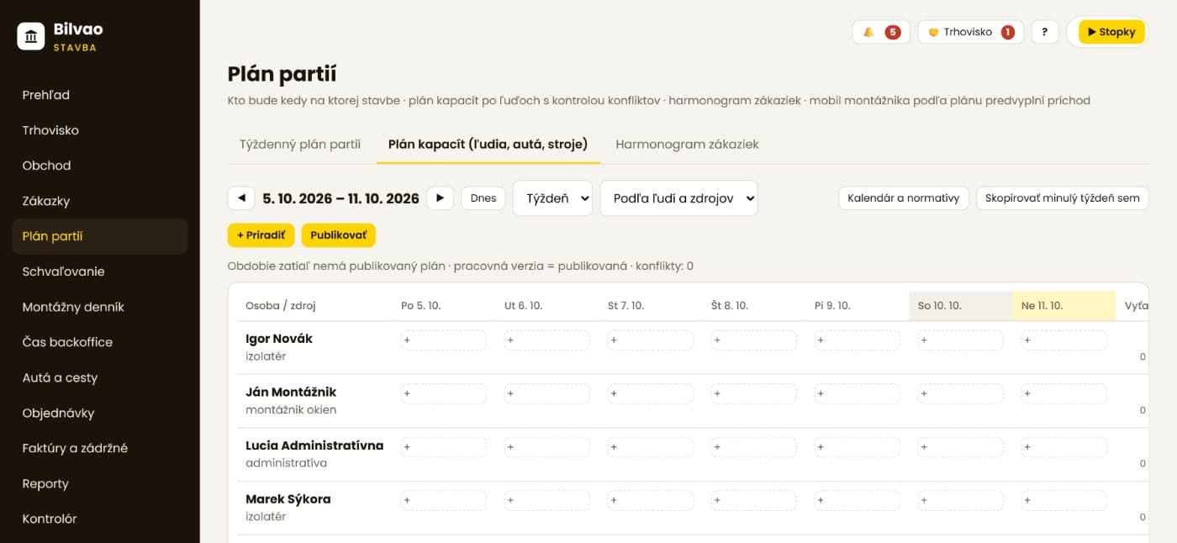Click Skopírovať minulý týždeň sem
This screenshot has height=543, width=1177.
pos(1063,198)
